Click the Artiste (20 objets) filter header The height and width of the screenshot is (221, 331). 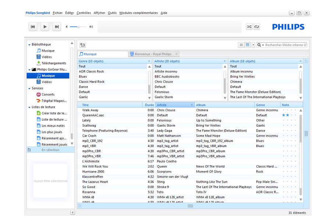tap(190, 61)
